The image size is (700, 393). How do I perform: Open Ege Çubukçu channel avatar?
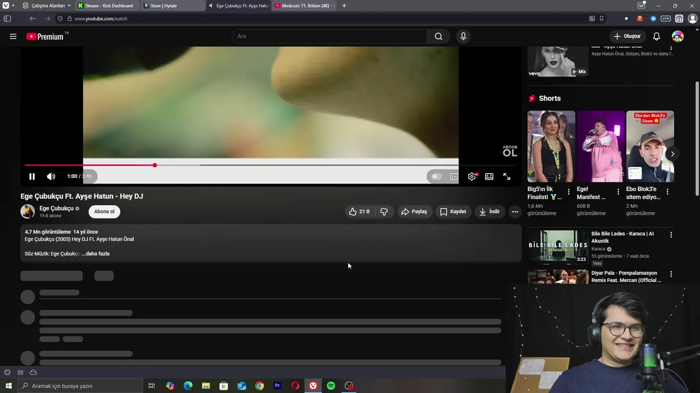pos(28,212)
